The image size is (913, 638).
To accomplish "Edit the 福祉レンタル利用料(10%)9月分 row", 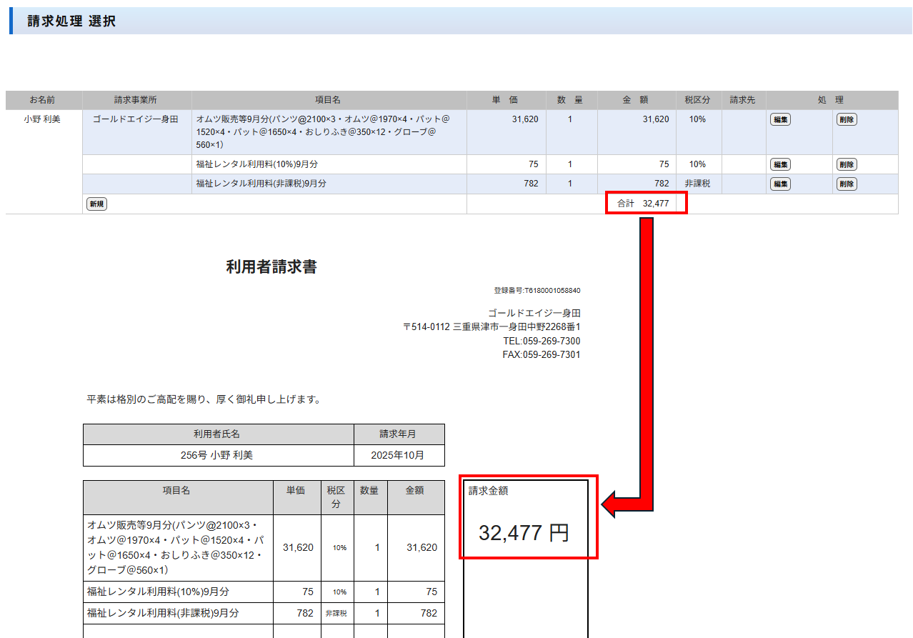I will pos(780,165).
